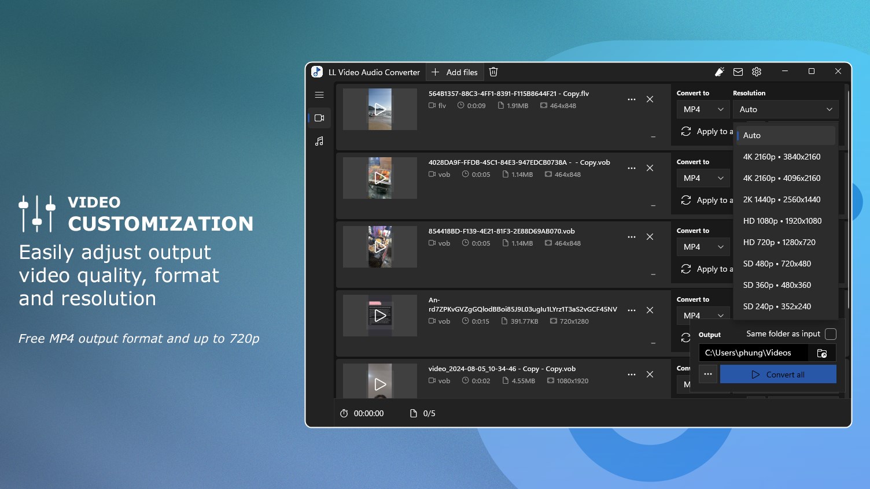
Task: Collapse the 854418BD file details with minus
Action: click(653, 275)
